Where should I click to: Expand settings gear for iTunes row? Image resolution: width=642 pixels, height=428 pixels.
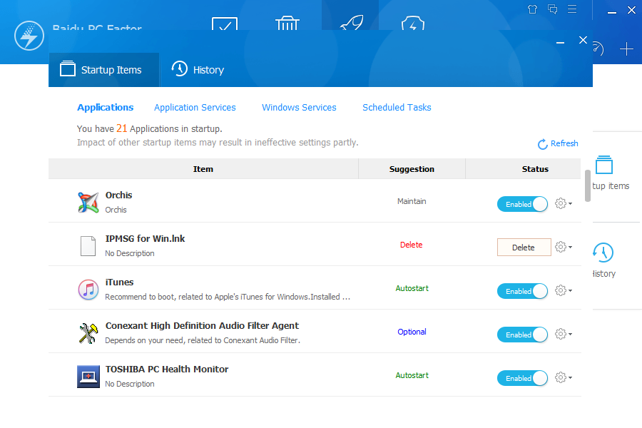tap(564, 290)
